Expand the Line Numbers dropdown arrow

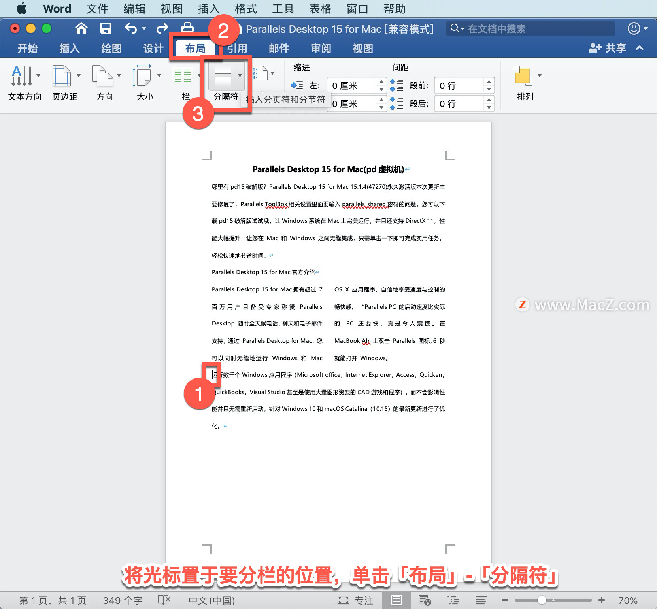pyautogui.click(x=272, y=73)
